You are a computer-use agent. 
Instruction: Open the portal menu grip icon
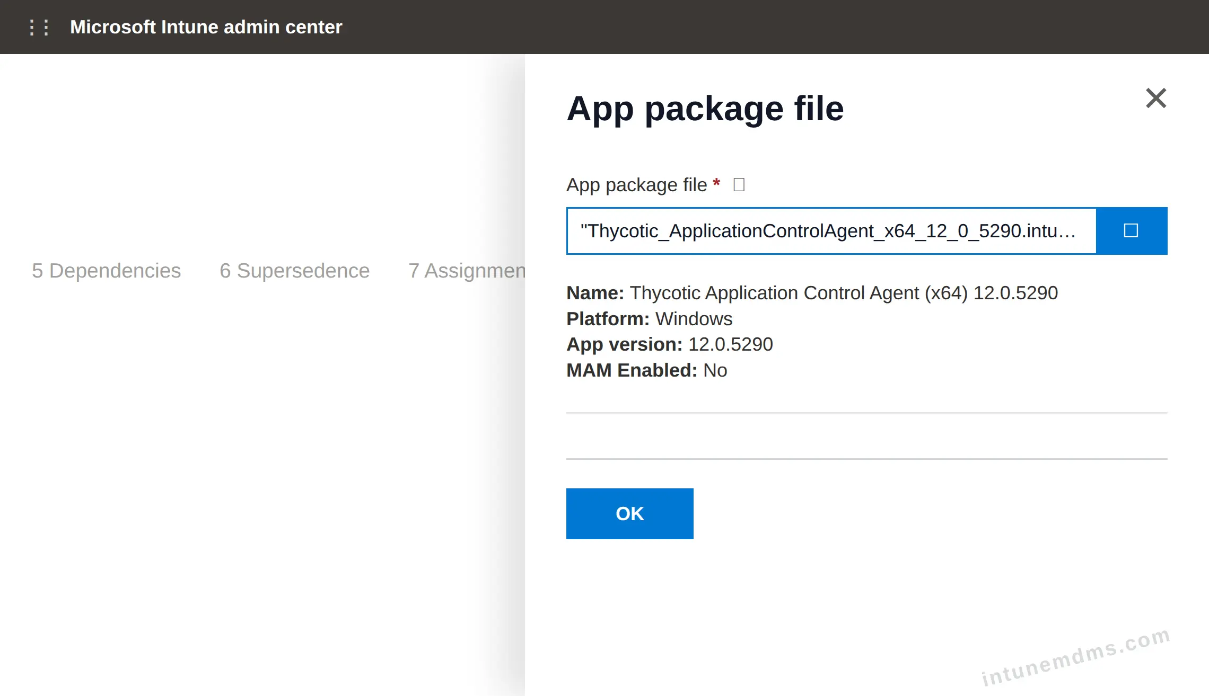[x=39, y=27]
